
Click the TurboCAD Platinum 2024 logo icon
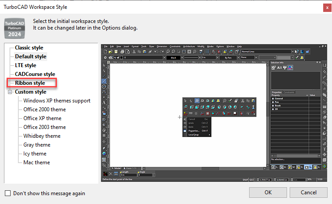tap(15, 28)
